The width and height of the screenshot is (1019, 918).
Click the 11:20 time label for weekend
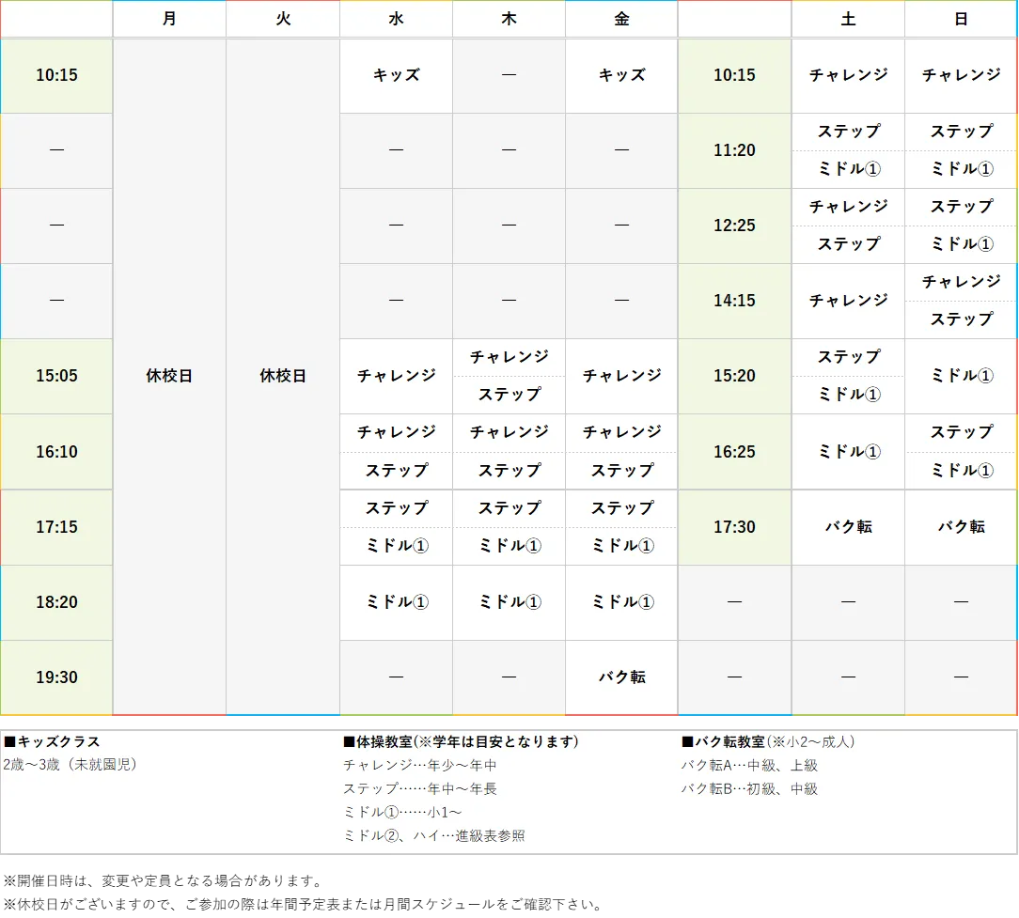pyautogui.click(x=734, y=150)
